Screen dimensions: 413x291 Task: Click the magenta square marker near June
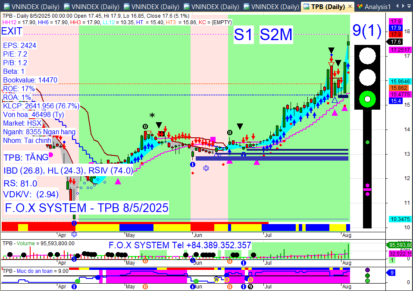(213, 139)
